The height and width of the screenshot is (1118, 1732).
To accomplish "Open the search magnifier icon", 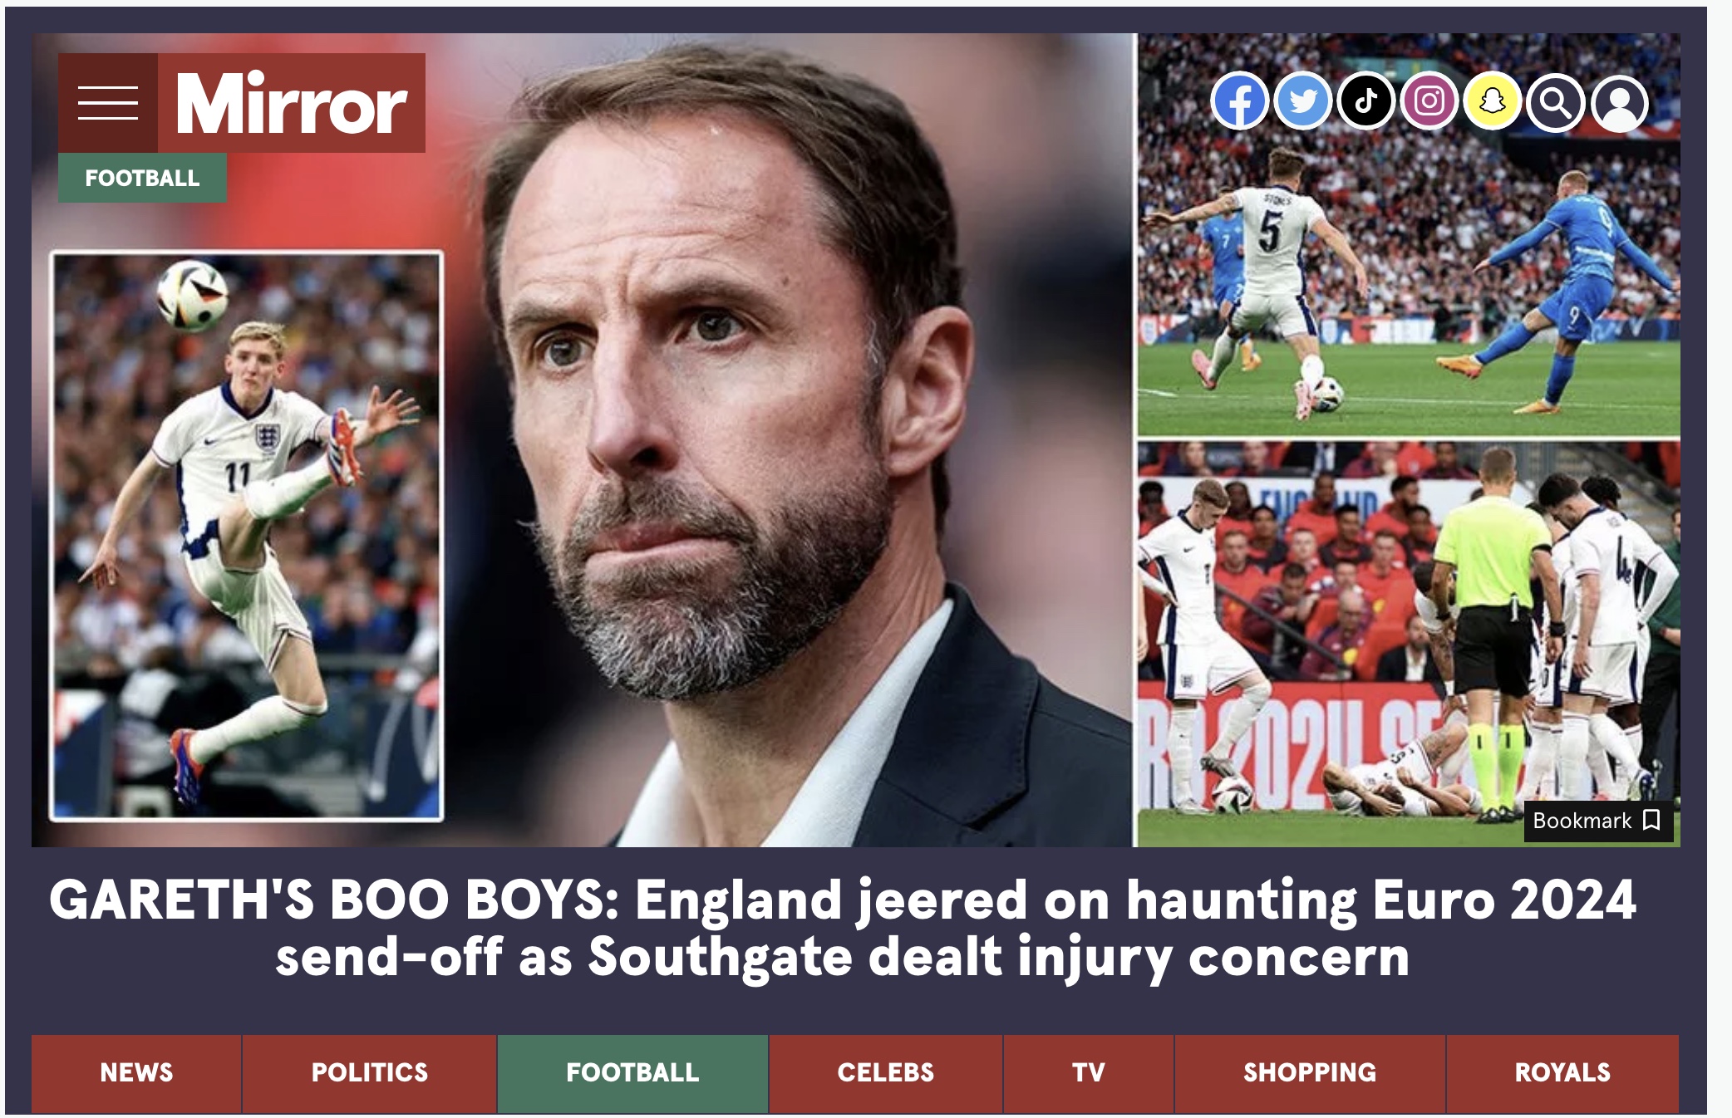I will pos(1556,103).
